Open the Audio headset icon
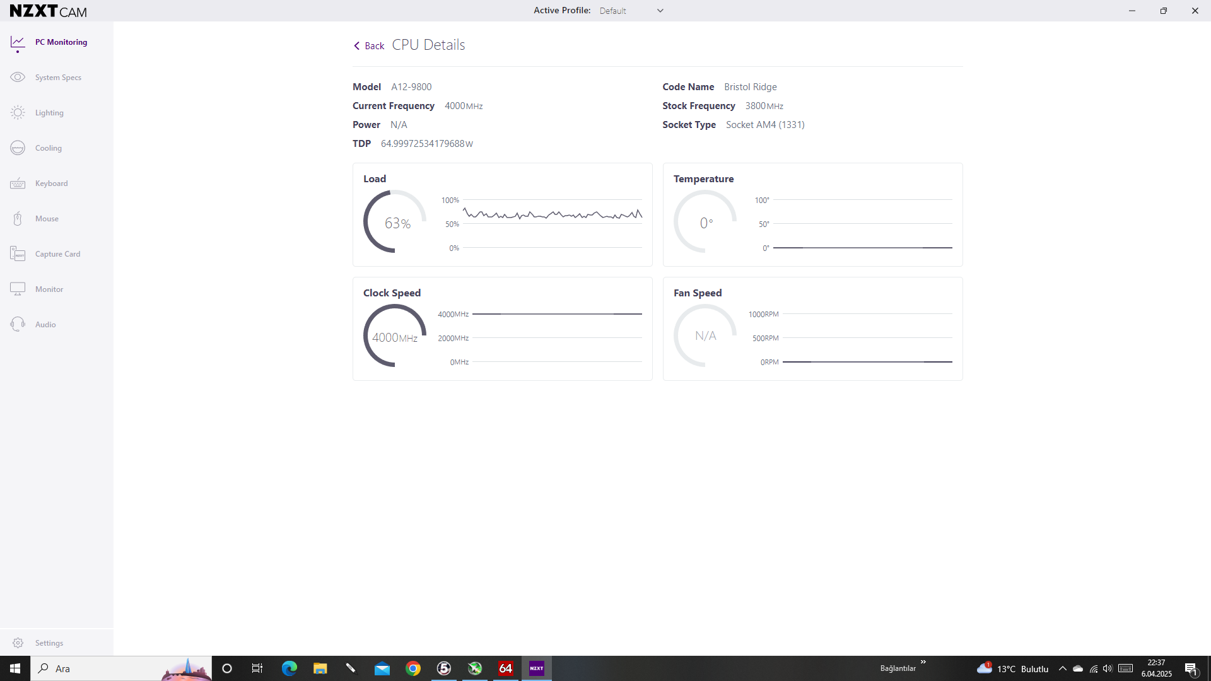The width and height of the screenshot is (1211, 681). [18, 325]
